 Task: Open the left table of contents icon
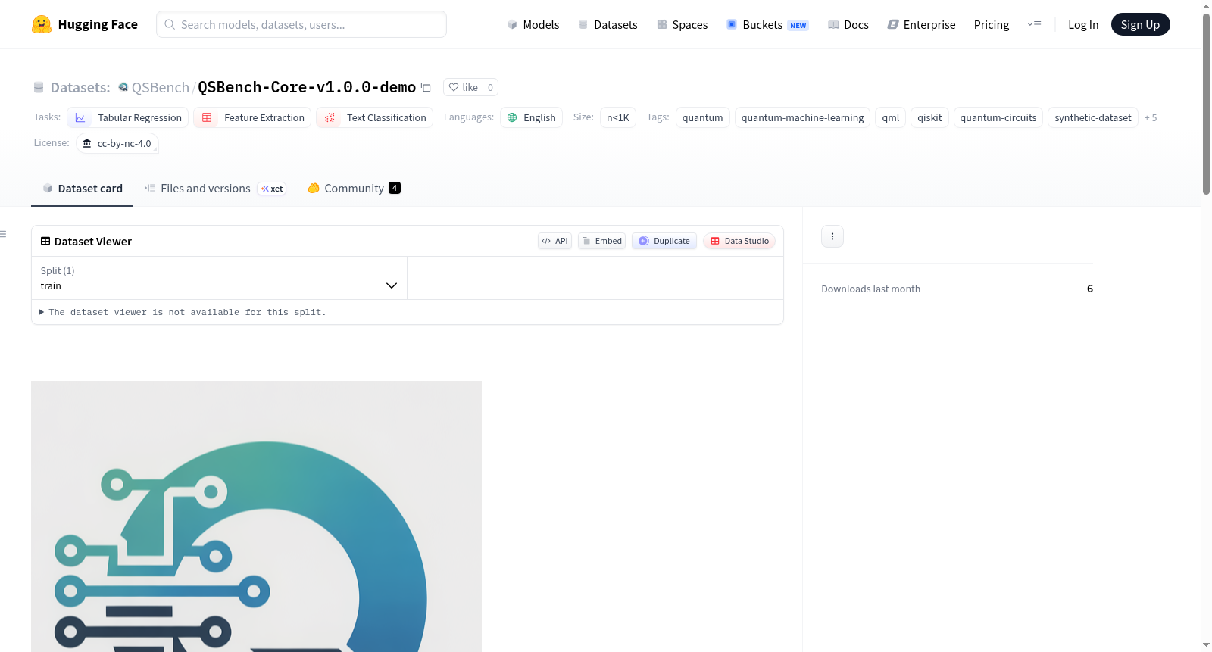[3, 234]
